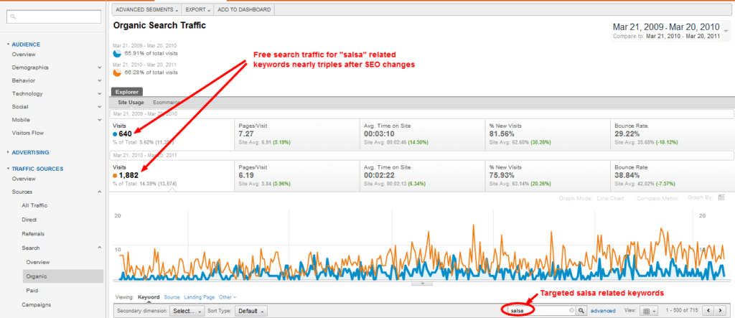Click the orange pie chart icon for 2010-2011
735x318 pixels.
click(118, 72)
